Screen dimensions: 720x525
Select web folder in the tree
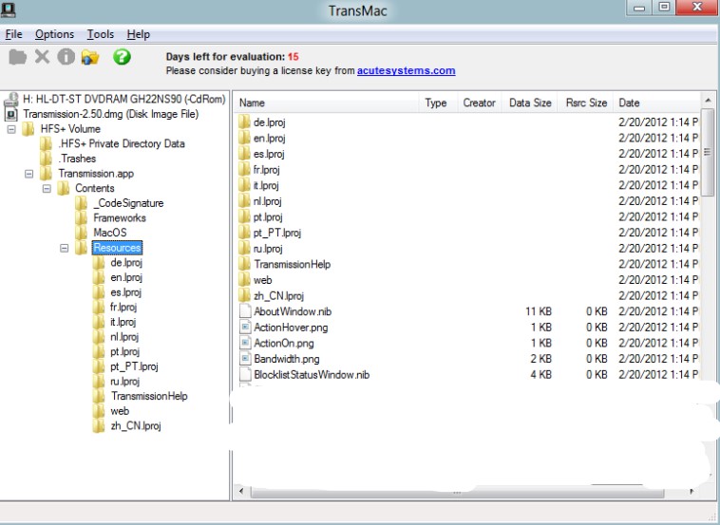click(x=120, y=411)
